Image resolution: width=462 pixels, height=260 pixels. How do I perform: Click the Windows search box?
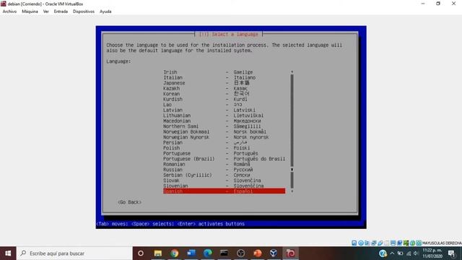coord(74,253)
